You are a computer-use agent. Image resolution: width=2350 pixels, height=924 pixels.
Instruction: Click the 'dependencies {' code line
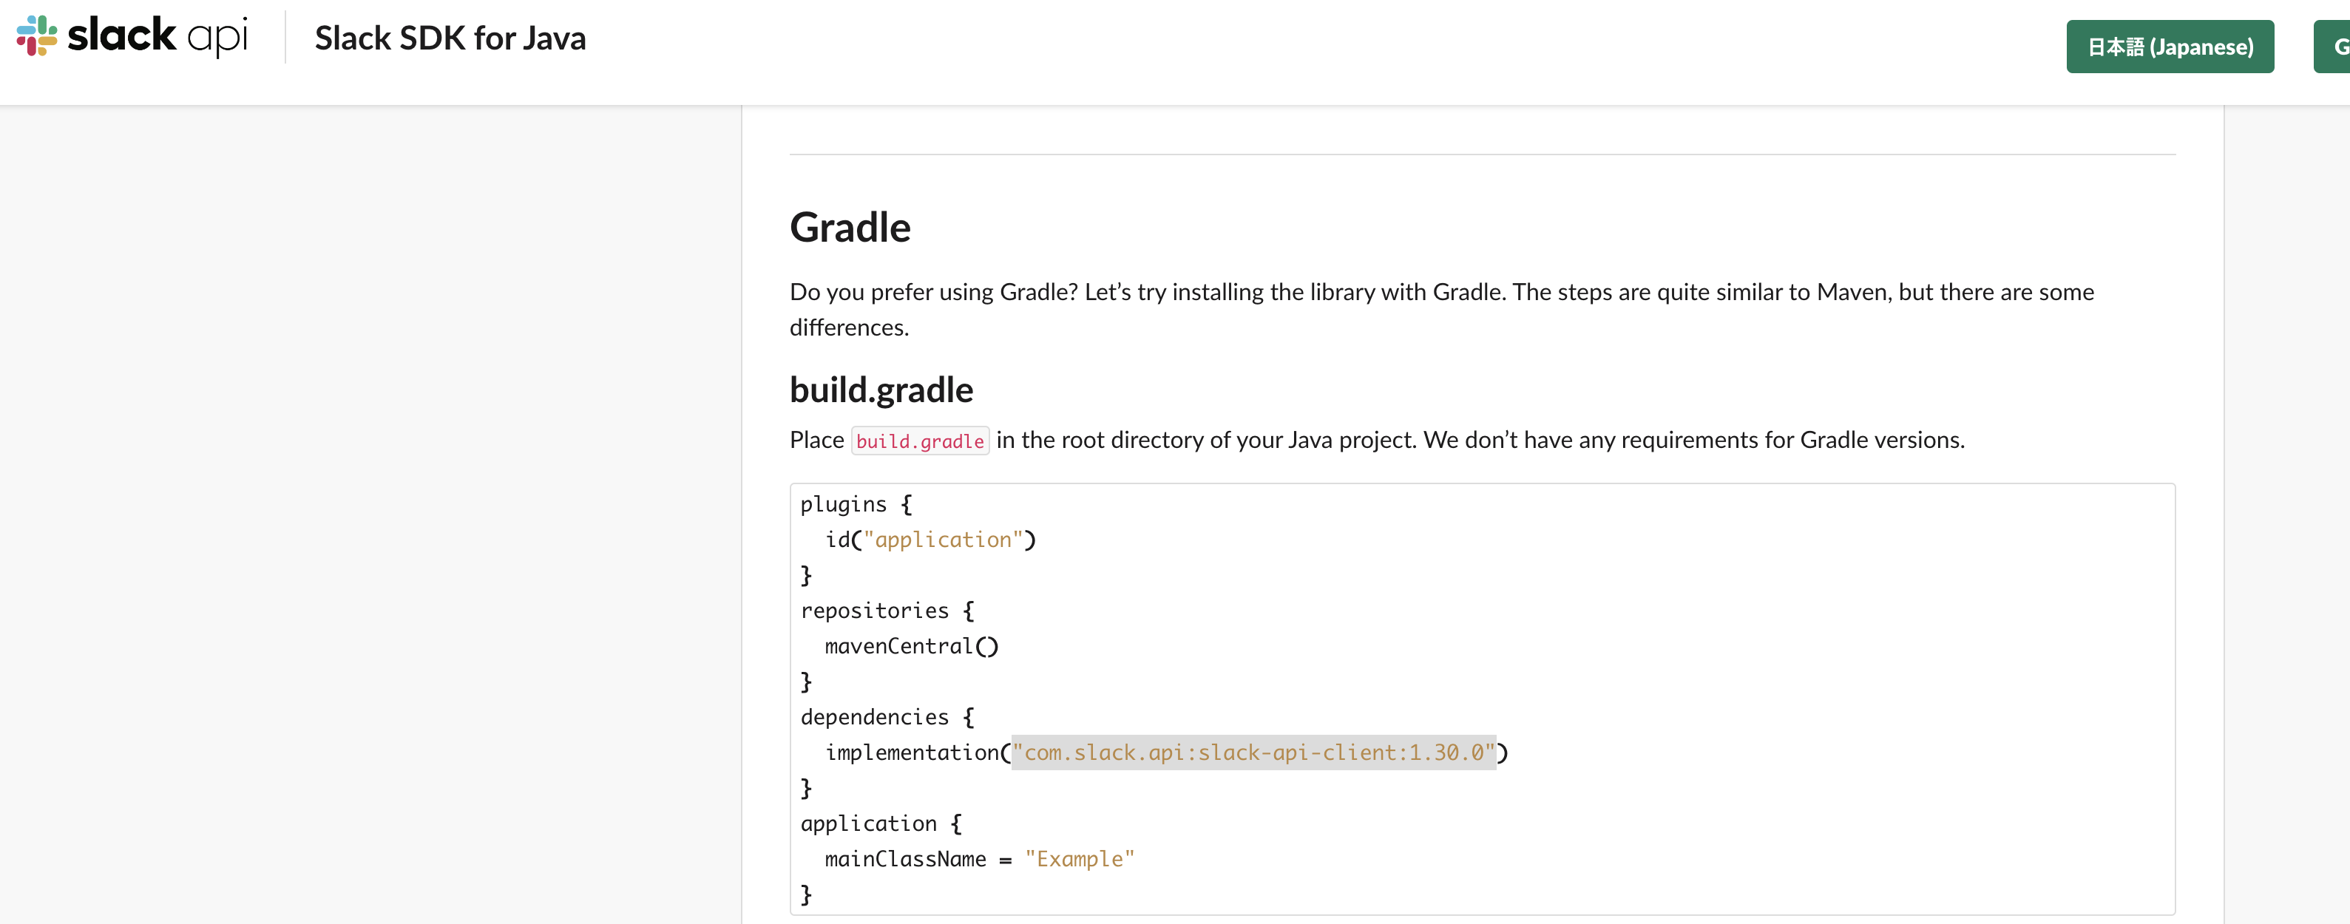pyautogui.click(x=886, y=718)
